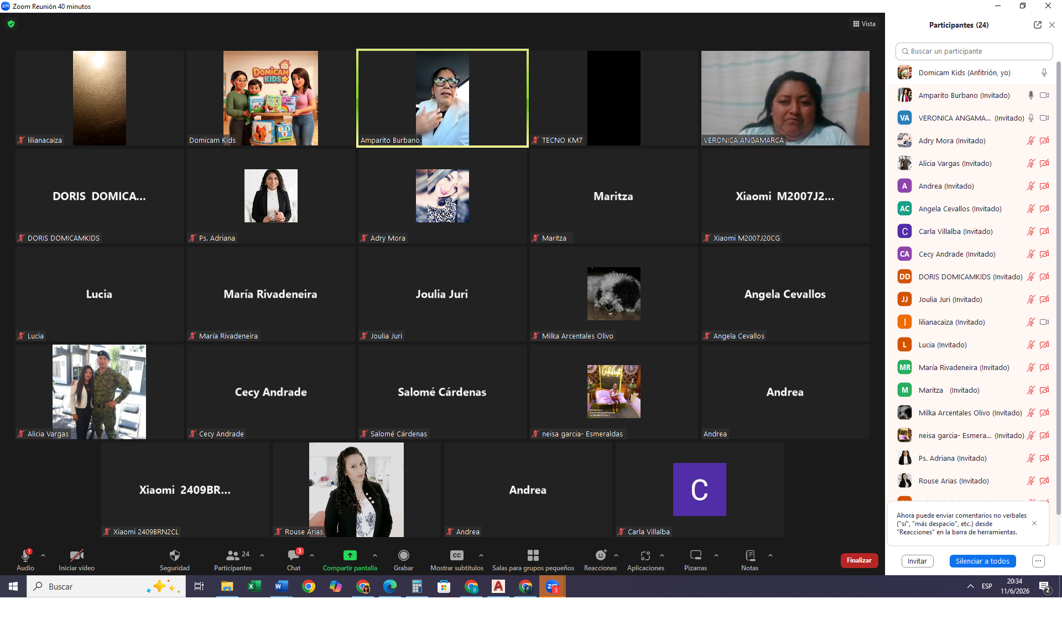Open the ESP language indicator

[x=987, y=586]
